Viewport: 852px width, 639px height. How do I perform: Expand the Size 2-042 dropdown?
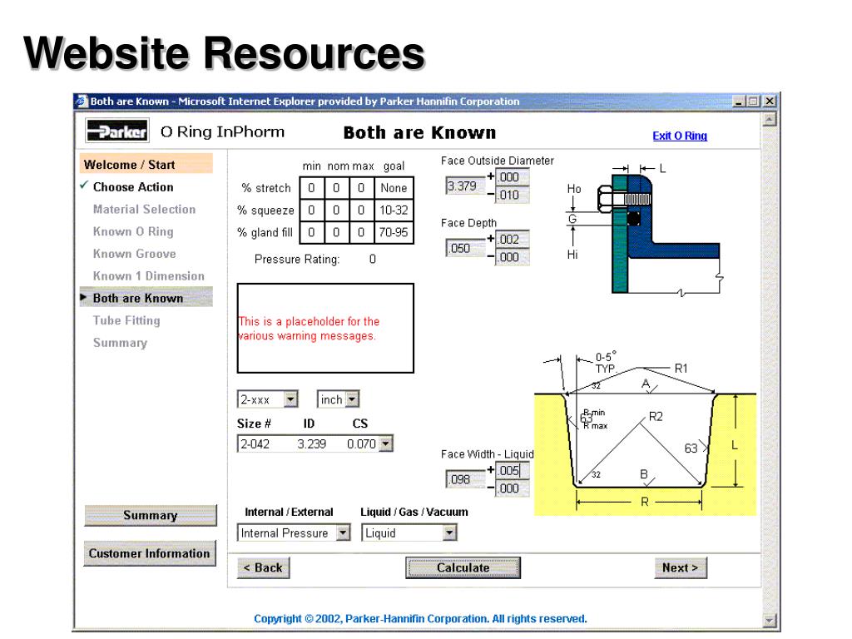(x=385, y=444)
